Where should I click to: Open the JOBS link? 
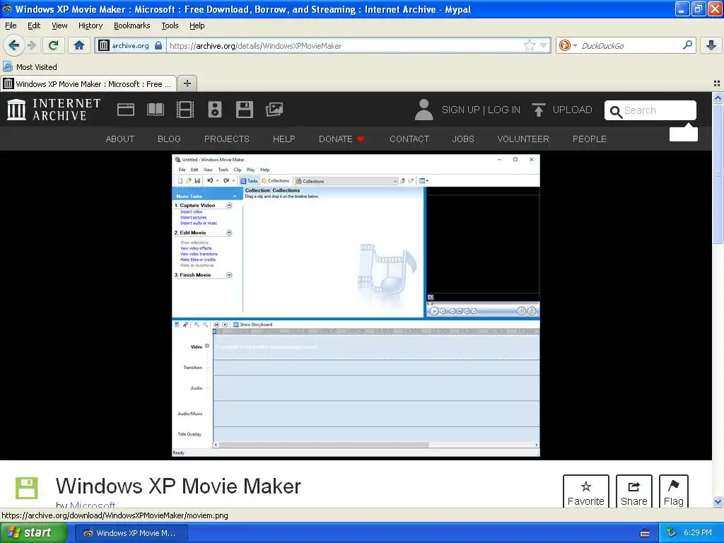tap(463, 139)
